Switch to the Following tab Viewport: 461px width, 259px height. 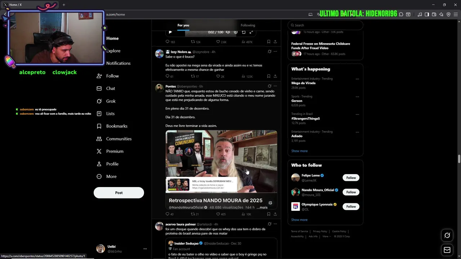(x=248, y=25)
